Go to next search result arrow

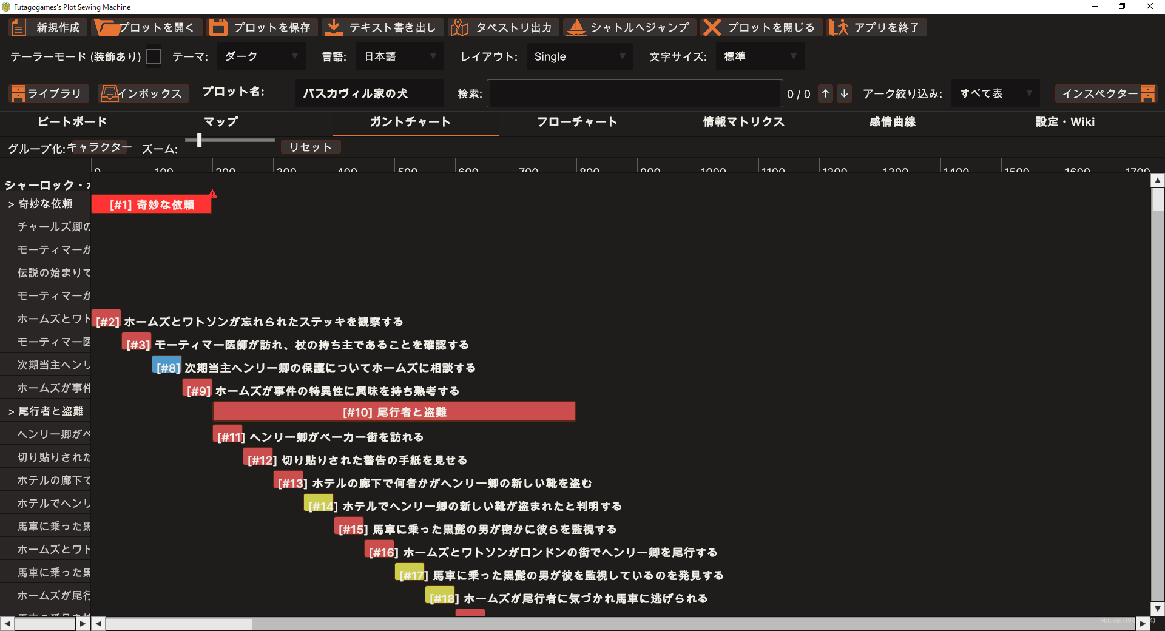[x=844, y=93]
